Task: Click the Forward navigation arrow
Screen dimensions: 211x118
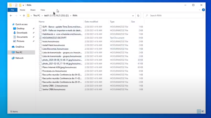Action: 16,16
